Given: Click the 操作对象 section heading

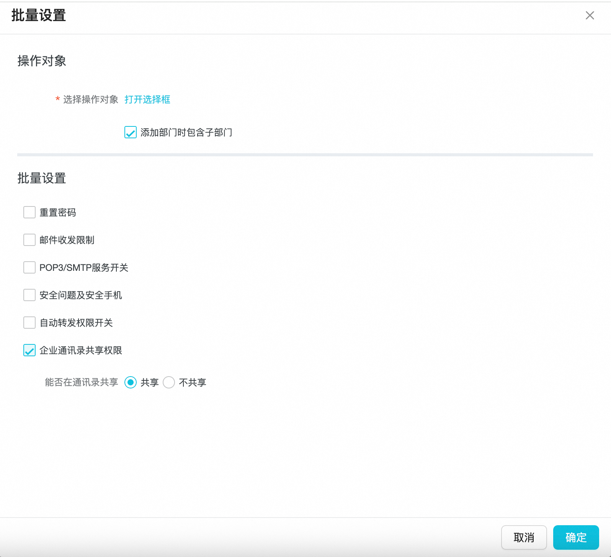Looking at the screenshot, I should click(x=42, y=61).
